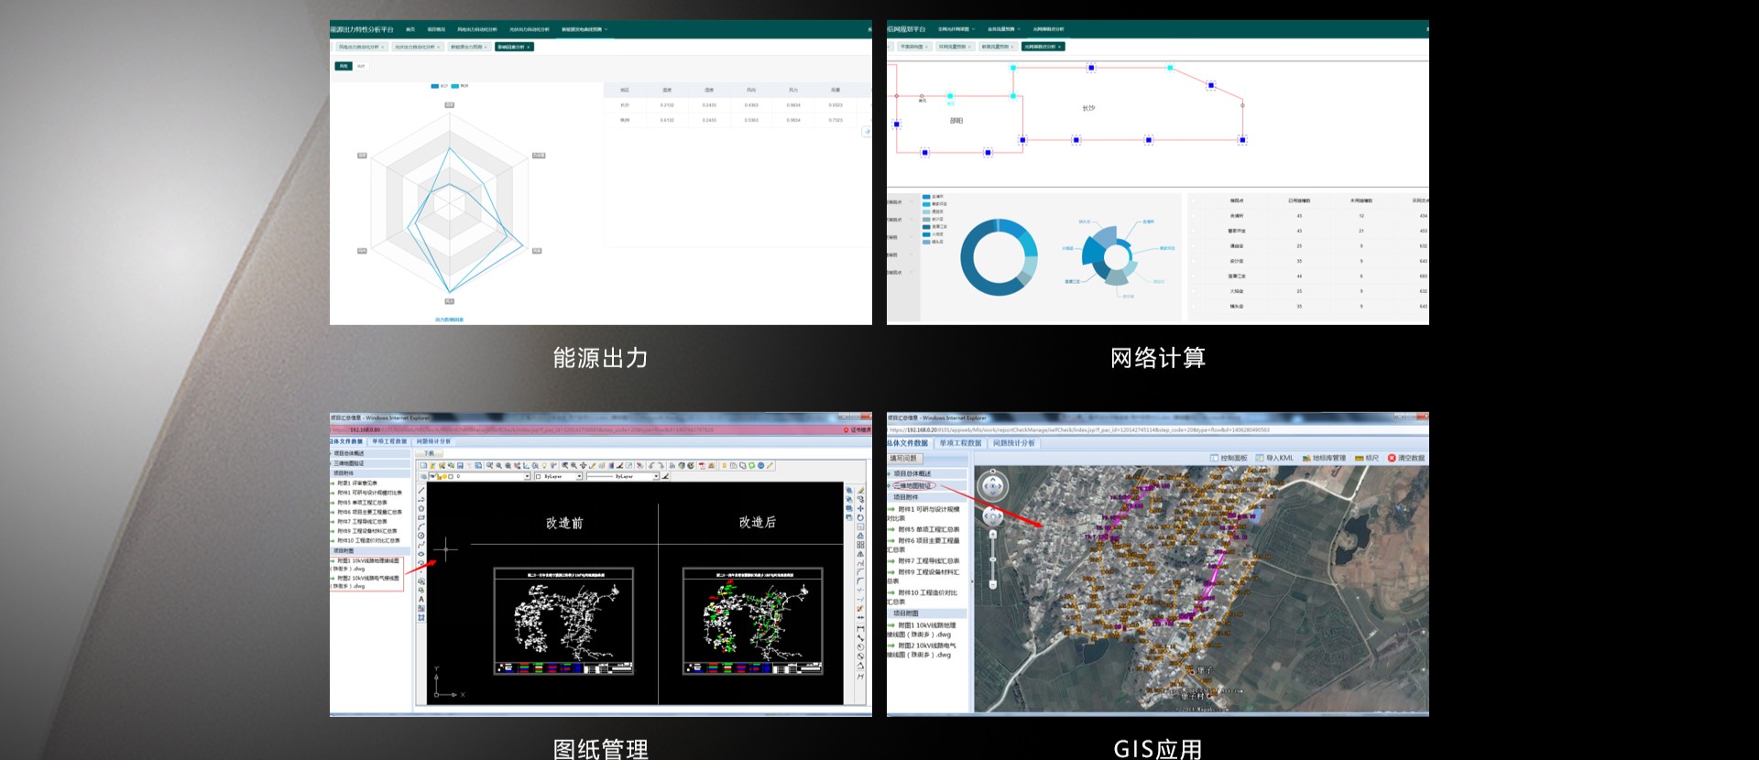Click the GIS map look-around compass control

click(x=993, y=485)
